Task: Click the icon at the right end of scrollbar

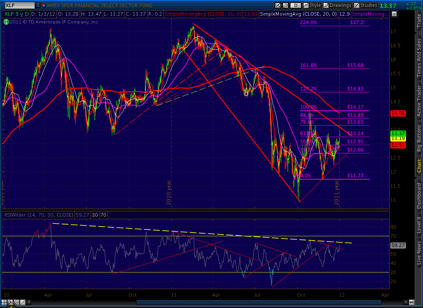Action: 412,302
